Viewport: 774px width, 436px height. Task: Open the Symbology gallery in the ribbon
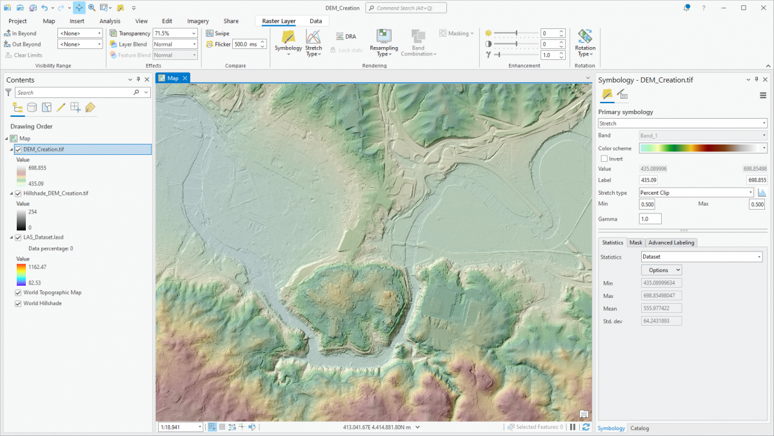(x=288, y=41)
